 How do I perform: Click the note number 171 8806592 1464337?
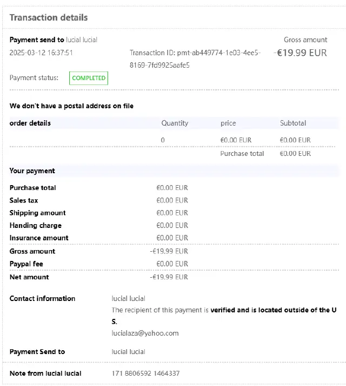[x=145, y=373]
